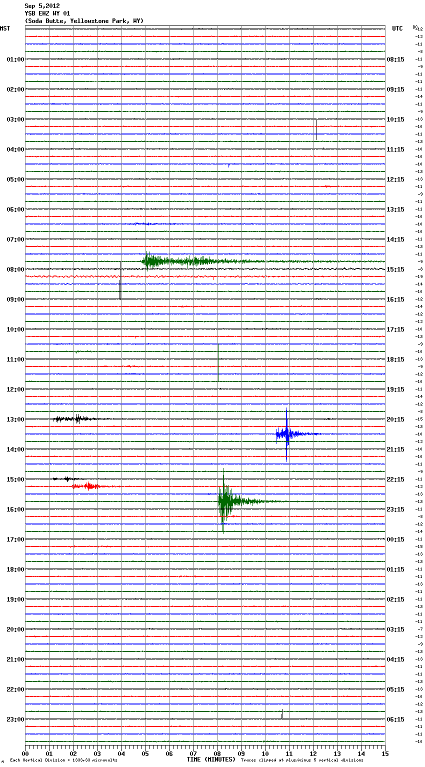Viewport: 425px width, 767px height.
Task: Click the date label Sep 5,2012
Action: click(x=42, y=6)
